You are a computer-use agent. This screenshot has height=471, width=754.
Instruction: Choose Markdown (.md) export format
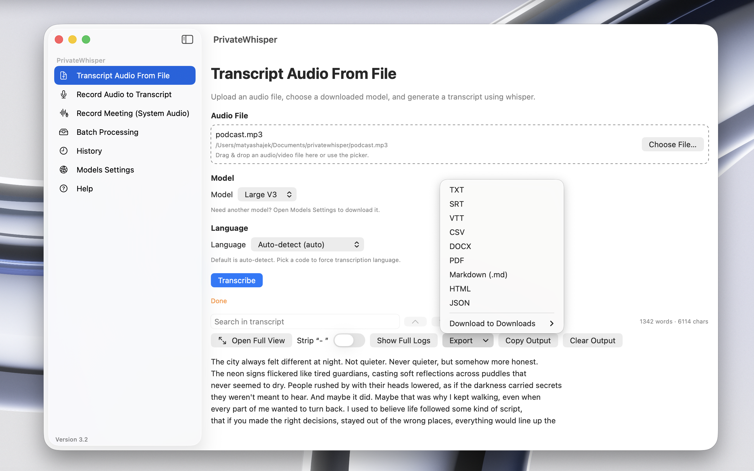tap(478, 274)
